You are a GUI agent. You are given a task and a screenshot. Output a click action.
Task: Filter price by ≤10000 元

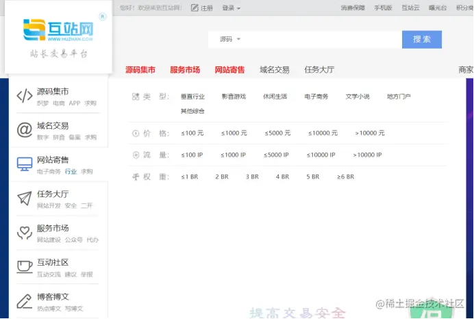pyautogui.click(x=323, y=133)
